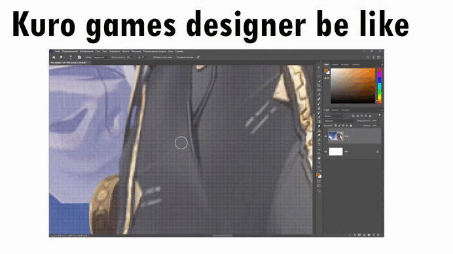Viewport: 453px width, 254px height.
Task: Open the layer filter kind dropdown
Action: (335, 116)
